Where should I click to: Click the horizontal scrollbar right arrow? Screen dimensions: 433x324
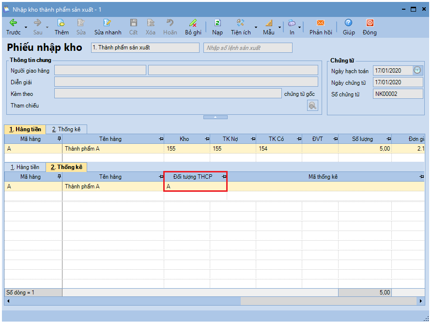420,301
